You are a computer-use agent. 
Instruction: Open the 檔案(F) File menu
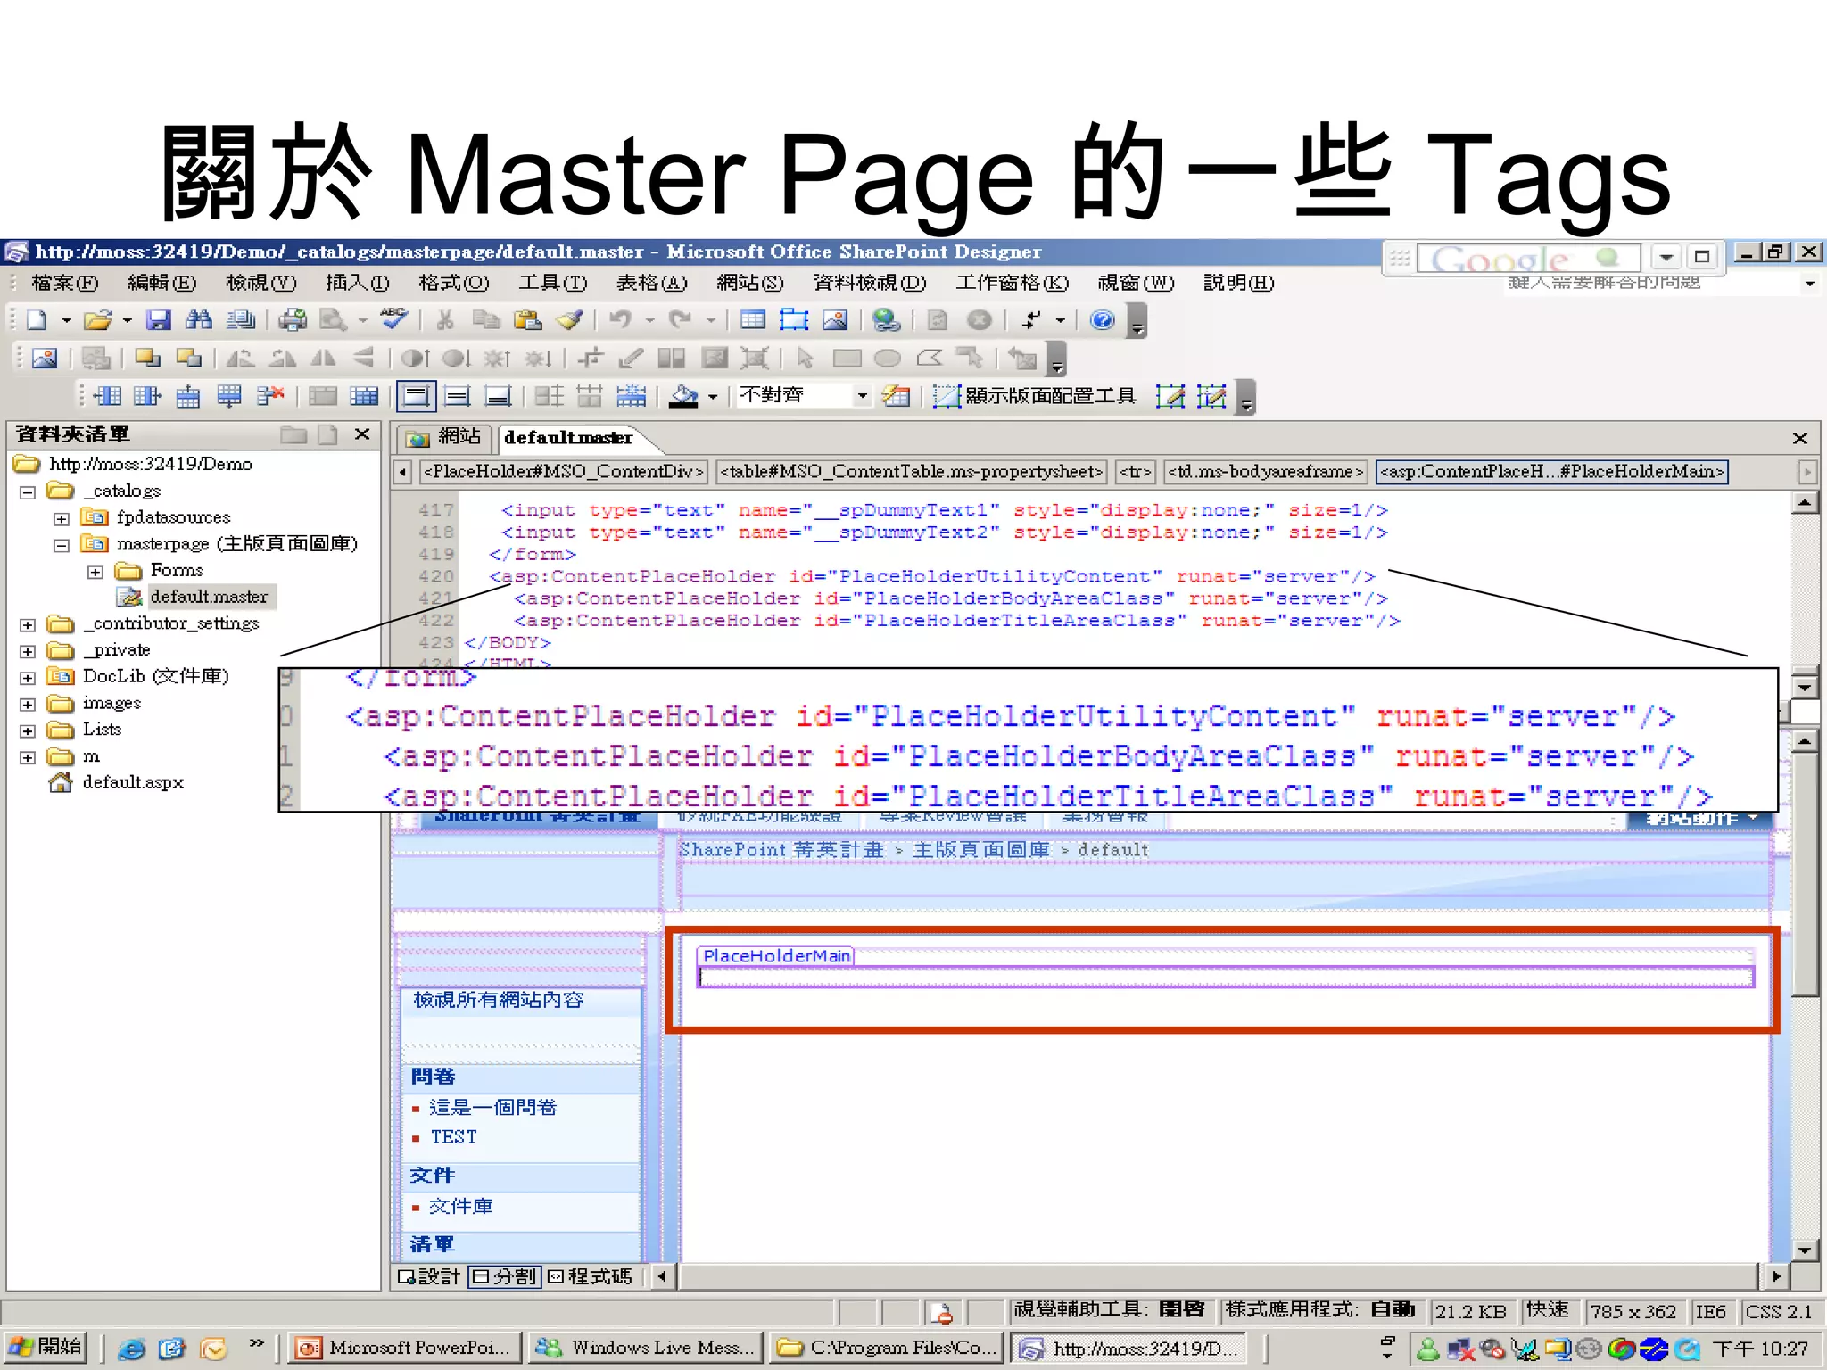click(64, 283)
